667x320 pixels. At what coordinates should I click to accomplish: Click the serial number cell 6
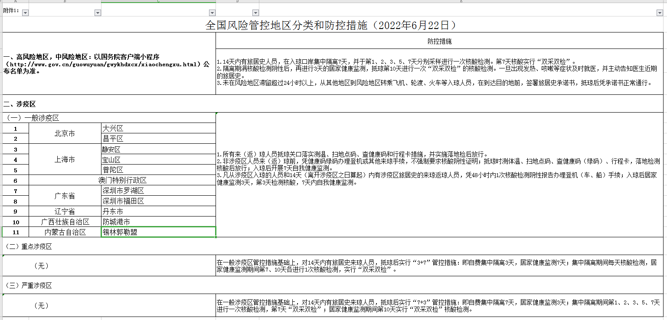tap(16, 180)
